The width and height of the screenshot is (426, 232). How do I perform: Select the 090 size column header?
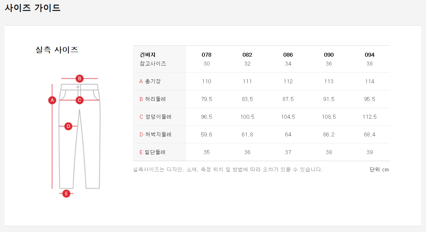tap(329, 55)
